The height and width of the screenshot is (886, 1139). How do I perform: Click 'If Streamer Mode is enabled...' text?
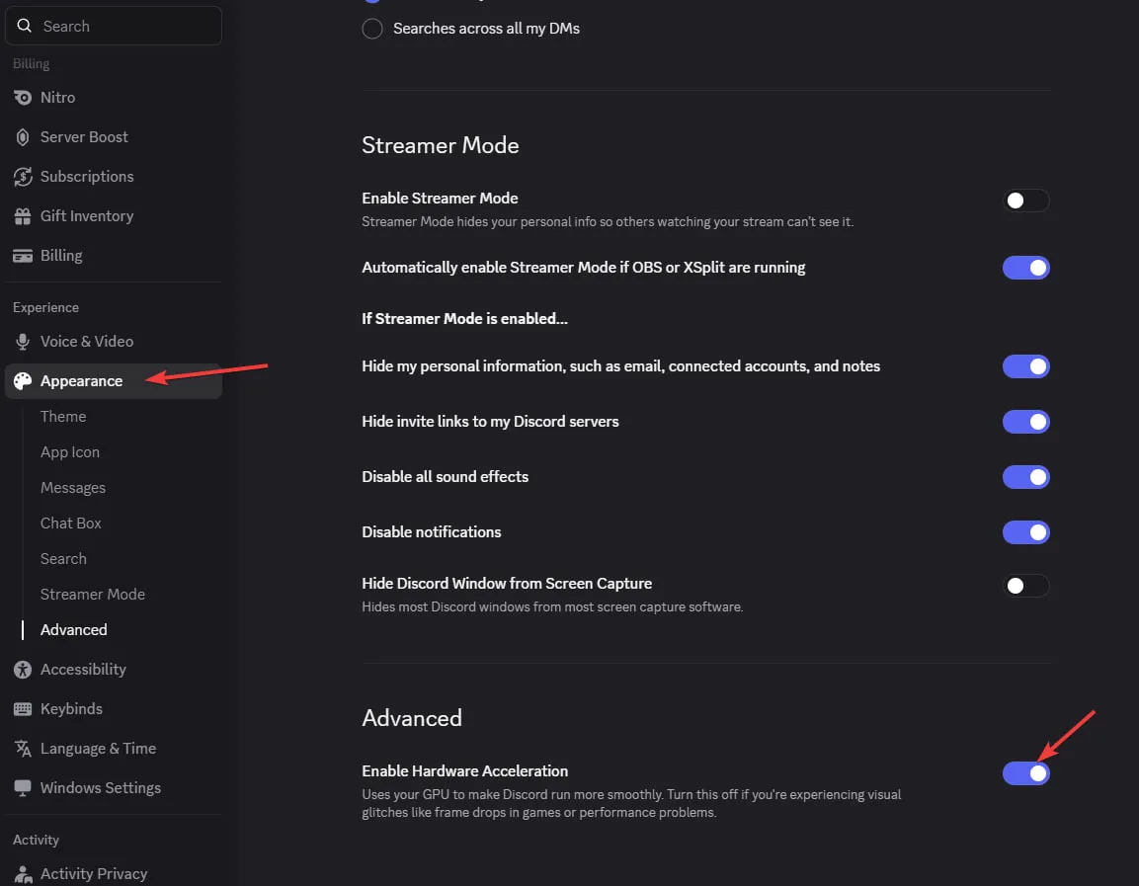[465, 319]
